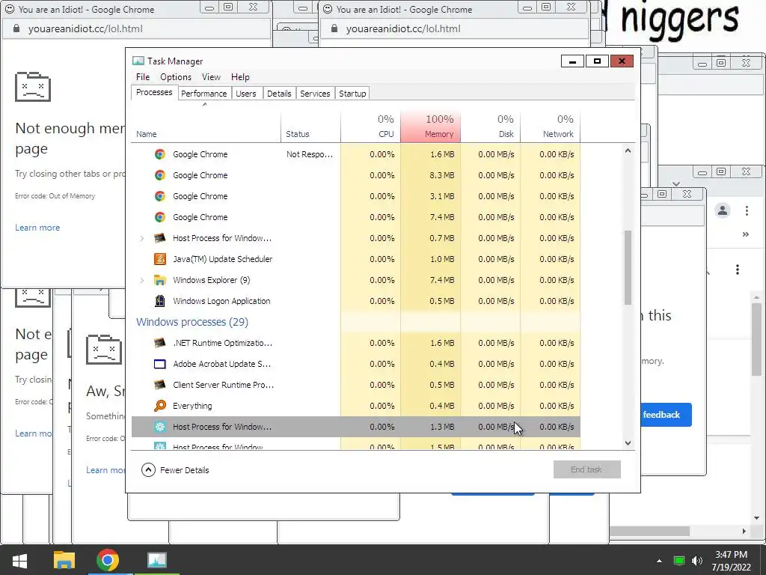Click the network icon in system tray
Viewport: 766px width, 575px height.
click(679, 561)
